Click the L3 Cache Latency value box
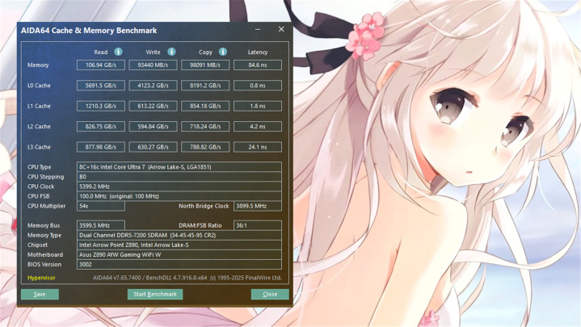Screen dimensions: 581x327 257,147
